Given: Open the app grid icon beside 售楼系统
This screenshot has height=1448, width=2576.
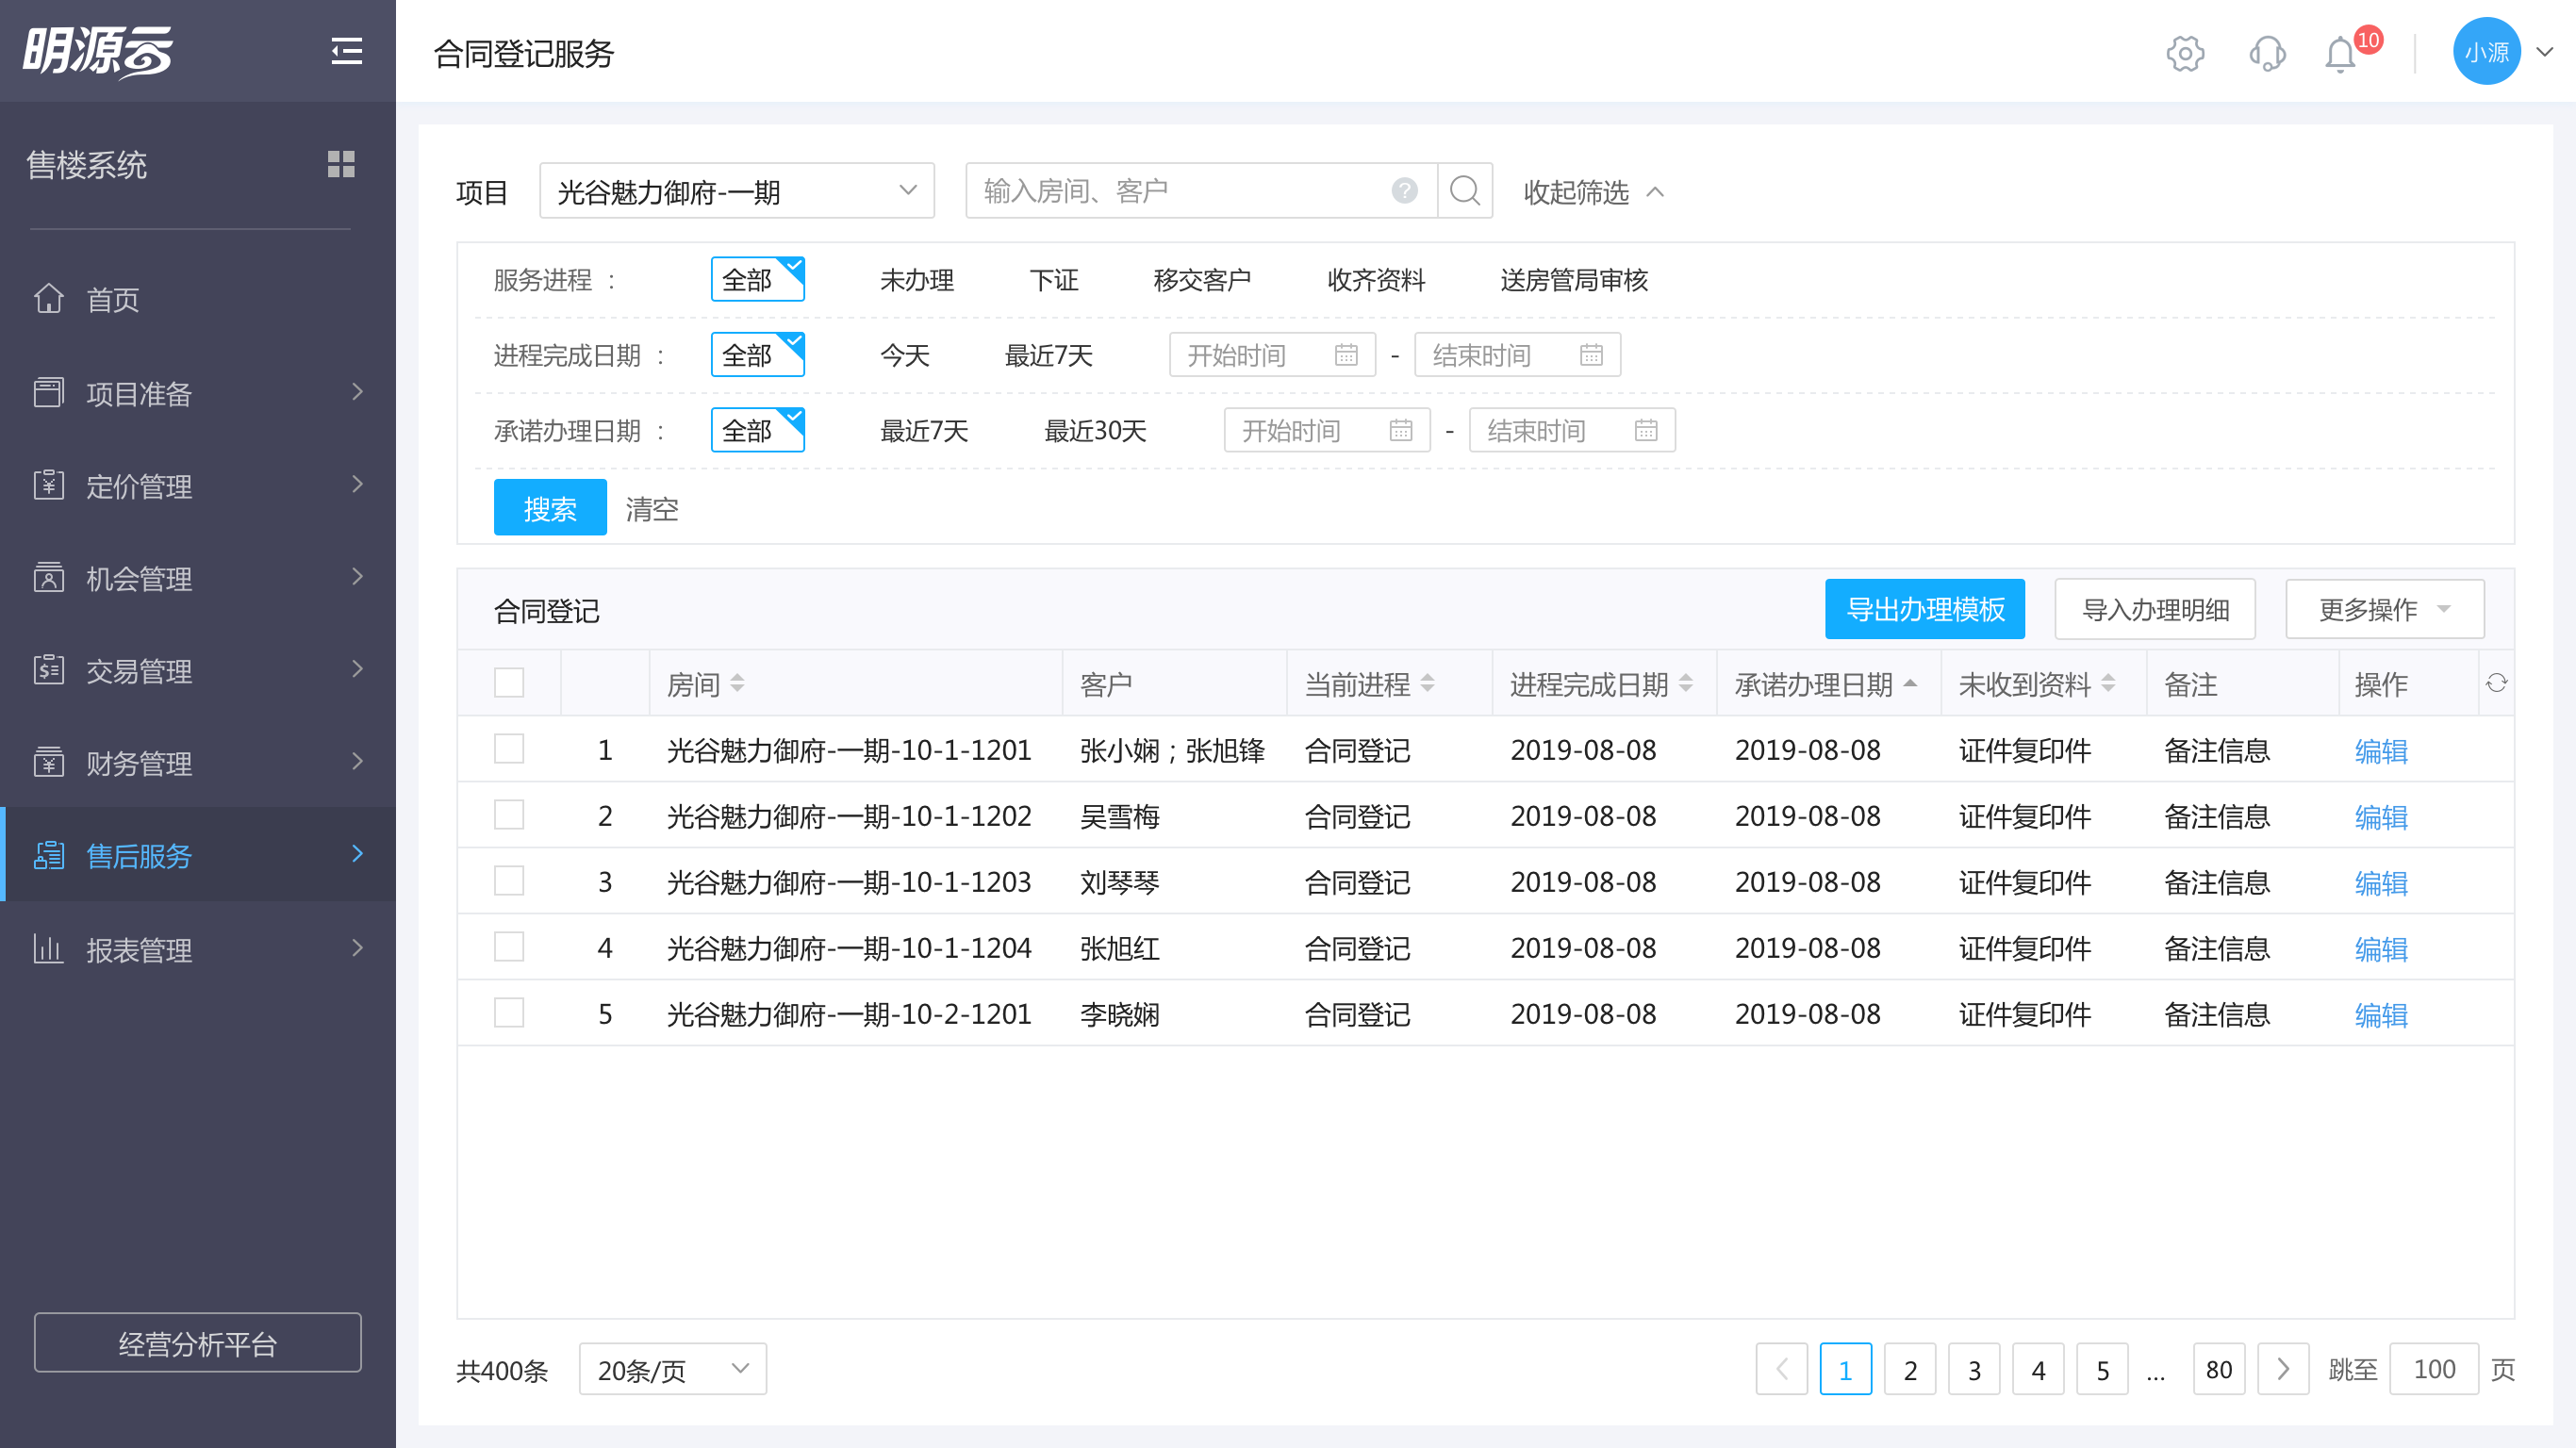Looking at the screenshot, I should coord(341,164).
